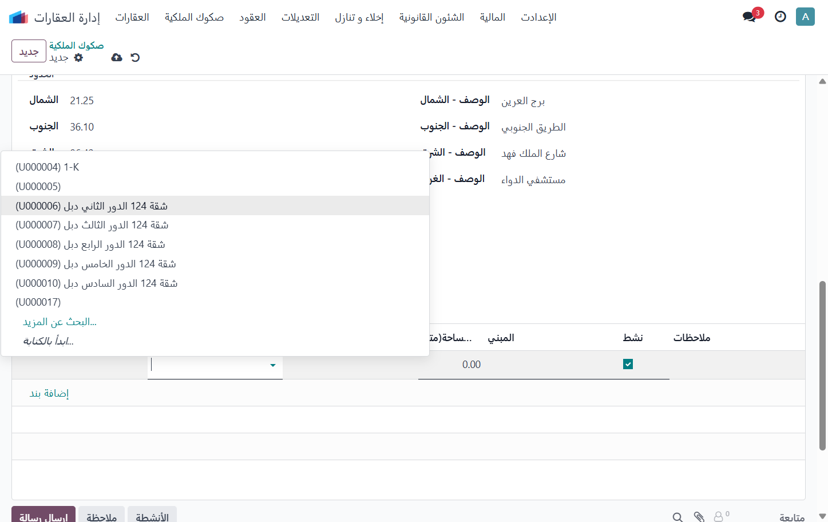
Task: Select option شقة 124 الدور الثالث دبل
Action: click(215, 225)
